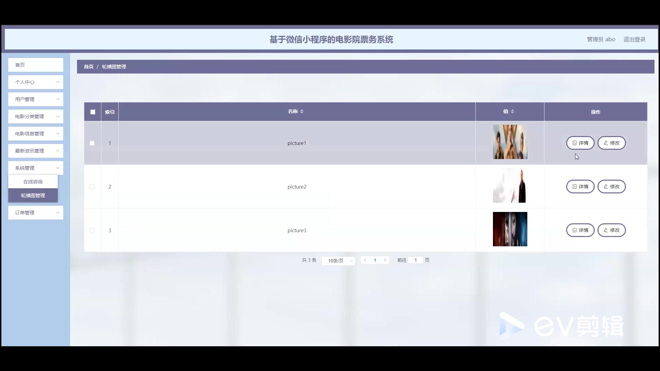660x371 pixels.
Task: Click the sort arrows beside 名称 column
Action: (x=301, y=111)
